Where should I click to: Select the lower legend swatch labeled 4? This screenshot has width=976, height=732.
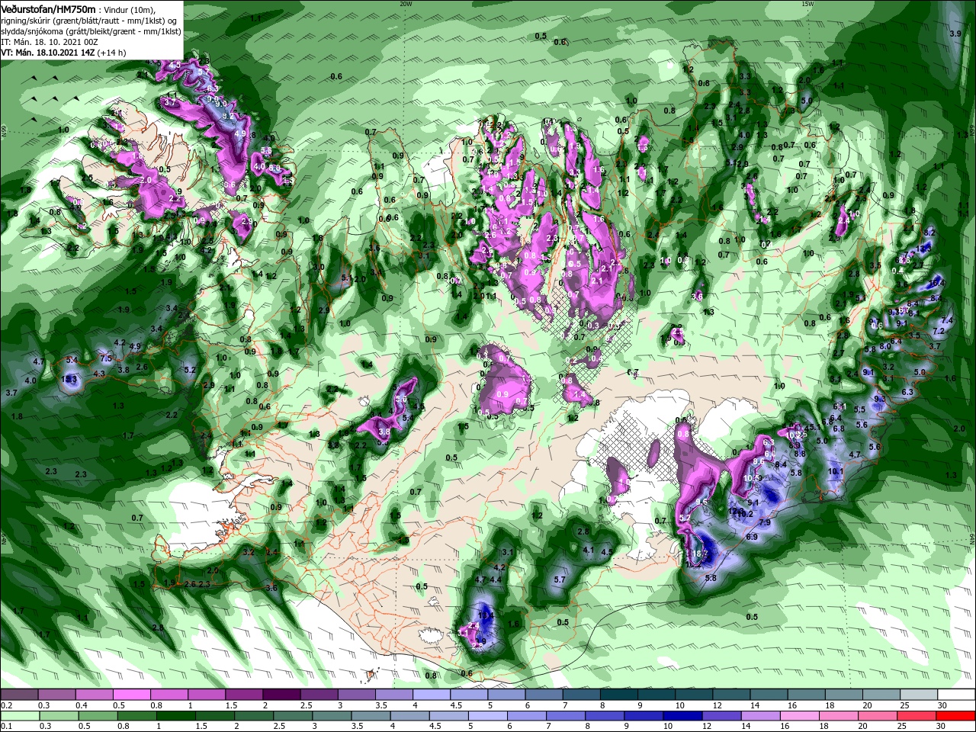(410, 715)
